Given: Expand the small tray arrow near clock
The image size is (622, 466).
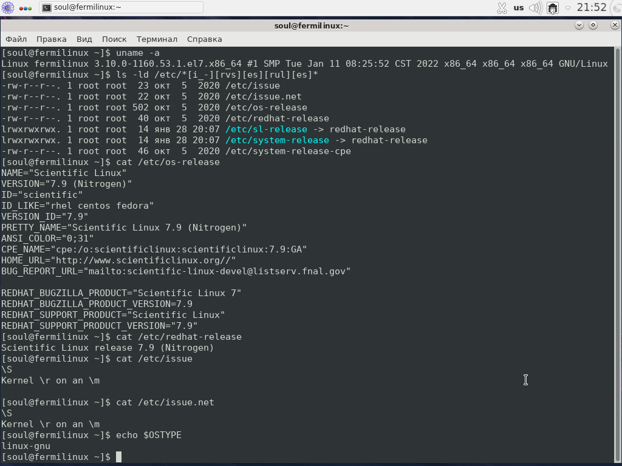Looking at the screenshot, I should point(568,8).
